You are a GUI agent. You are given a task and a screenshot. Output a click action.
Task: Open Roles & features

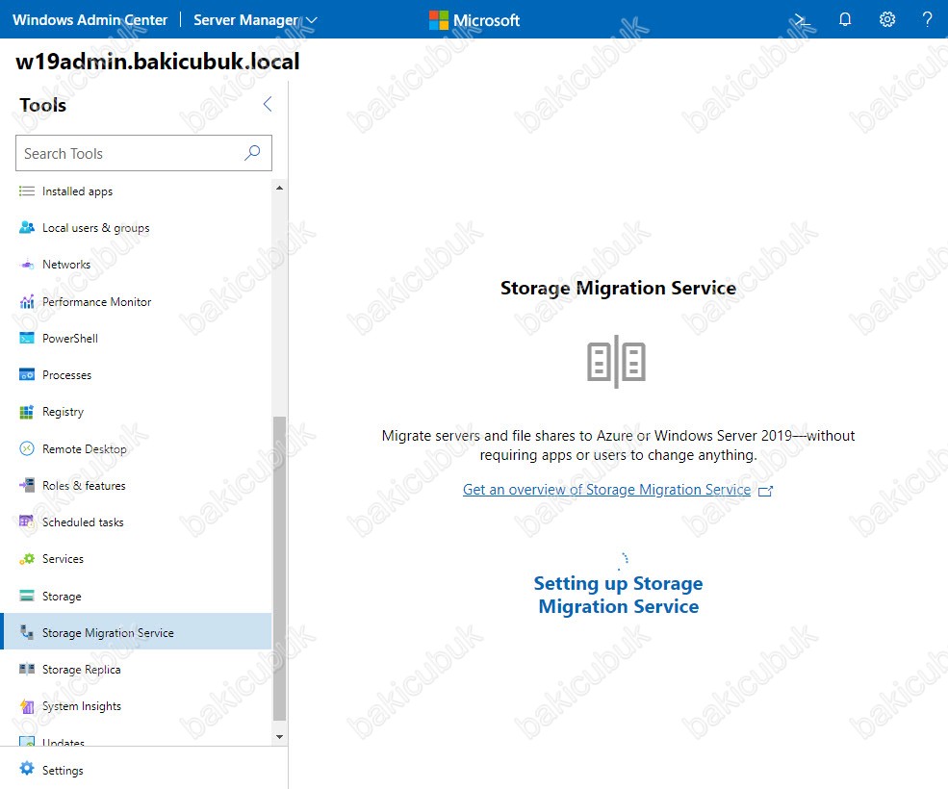[137, 485]
